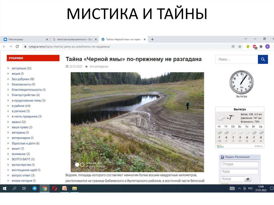Click the Откуда departure field
This screenshot has width=274, height=205.
point(239,164)
